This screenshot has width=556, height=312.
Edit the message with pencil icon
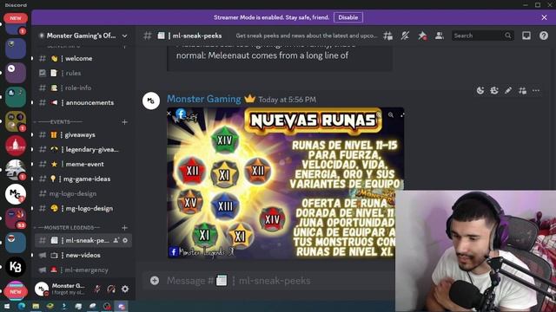coord(508,90)
